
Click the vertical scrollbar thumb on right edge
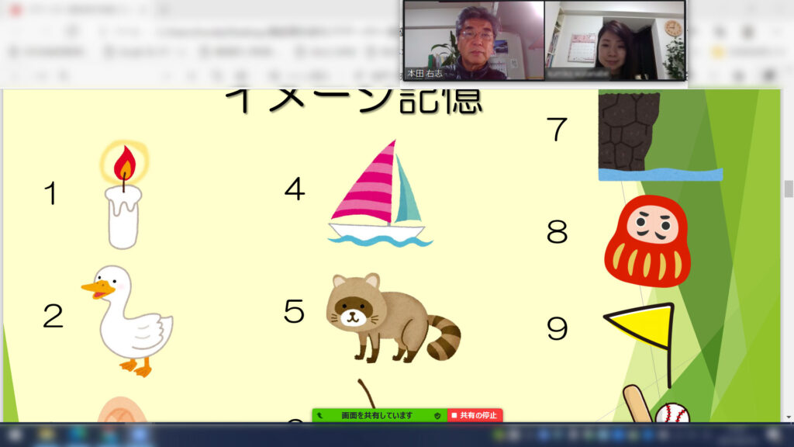(x=789, y=189)
